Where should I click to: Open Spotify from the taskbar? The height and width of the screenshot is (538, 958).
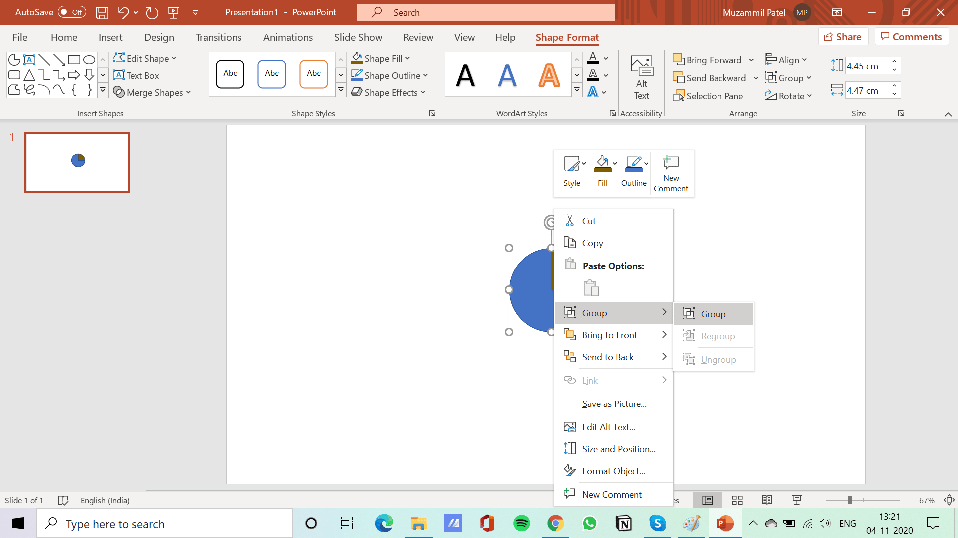pos(521,524)
